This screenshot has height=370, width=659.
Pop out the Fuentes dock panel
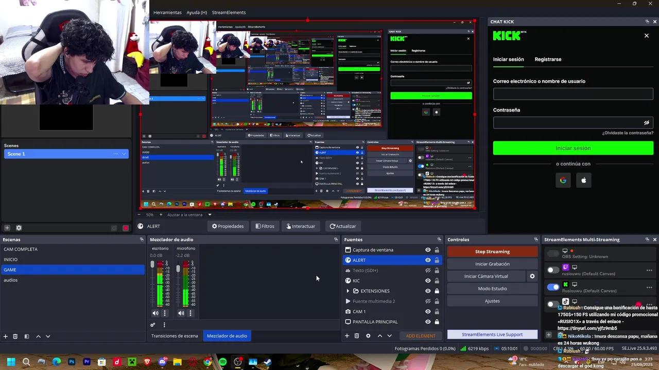click(439, 239)
